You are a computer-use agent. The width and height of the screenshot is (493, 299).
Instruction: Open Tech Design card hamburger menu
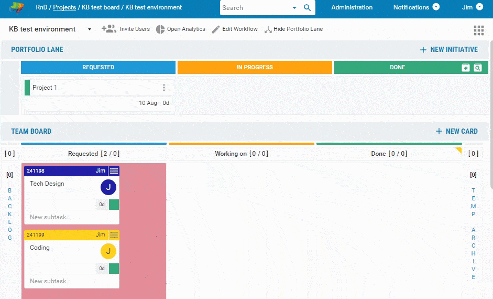click(114, 171)
